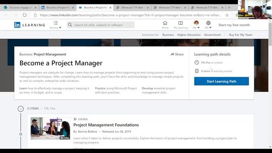Click the webcam video thumbnail
272x153 pixels.
coord(255,9)
